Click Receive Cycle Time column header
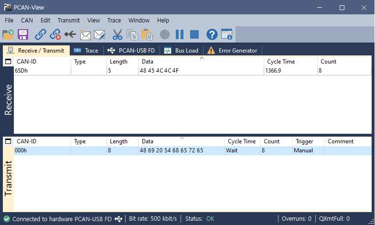375x225 pixels. (x=290, y=62)
